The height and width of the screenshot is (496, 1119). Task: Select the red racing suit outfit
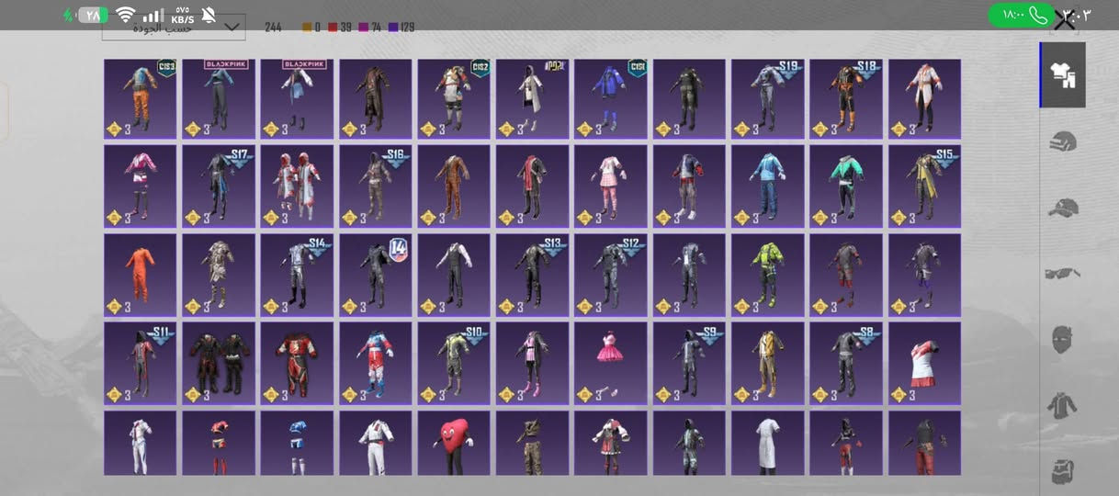coord(297,363)
